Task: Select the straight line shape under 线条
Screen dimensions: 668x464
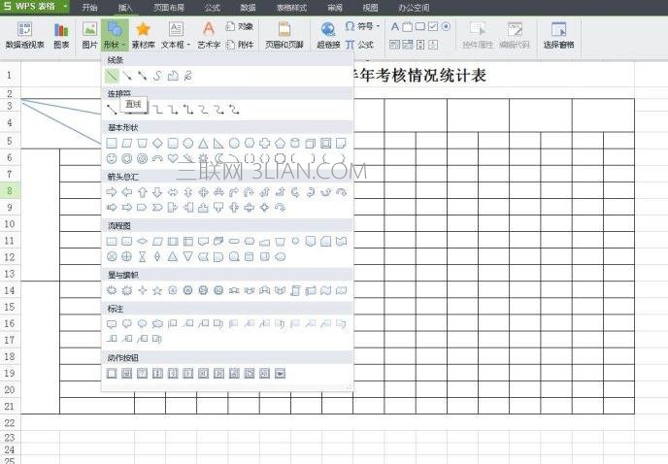Action: pos(112,76)
